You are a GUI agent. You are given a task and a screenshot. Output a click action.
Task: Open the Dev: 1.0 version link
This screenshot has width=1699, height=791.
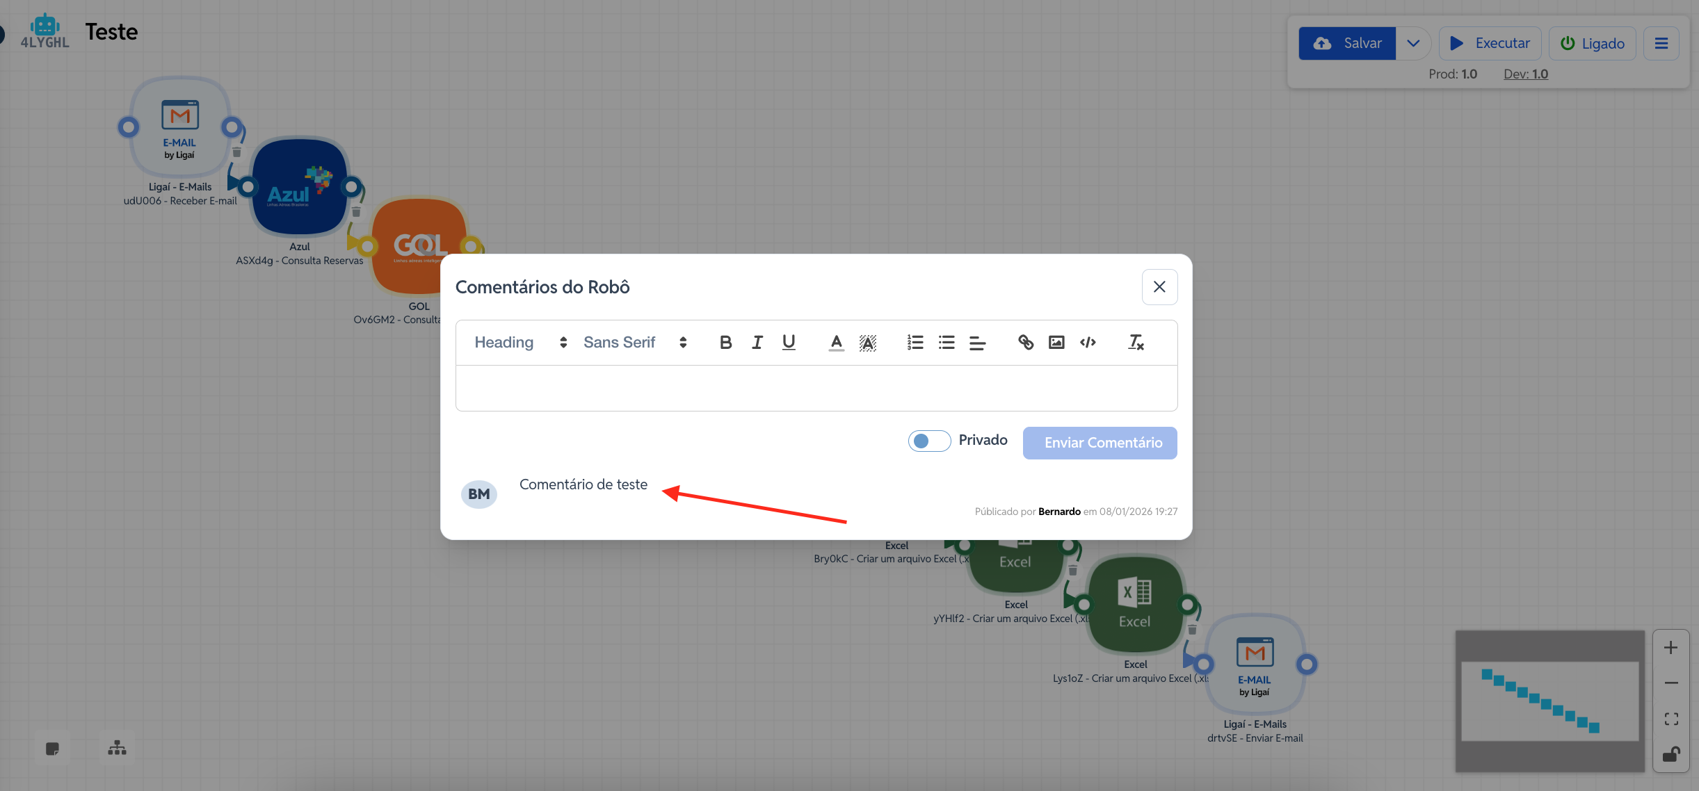pos(1525,74)
